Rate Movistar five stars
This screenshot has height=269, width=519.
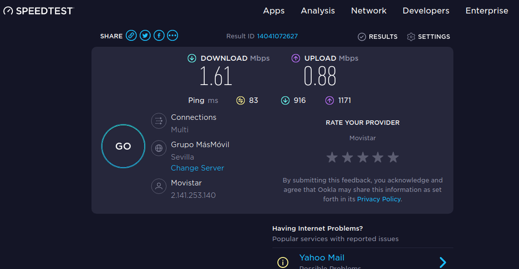click(x=393, y=157)
